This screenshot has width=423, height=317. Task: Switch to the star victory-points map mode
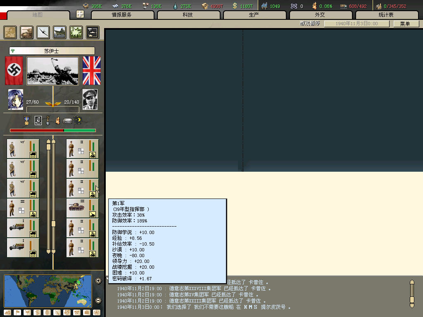(x=97, y=312)
